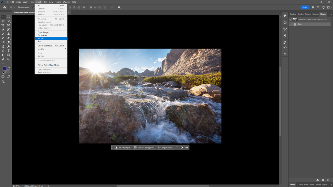Toggle the Auto-Select checkbox

pos(19,7)
